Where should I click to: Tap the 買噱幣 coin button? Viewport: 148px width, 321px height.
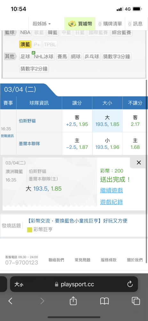tap(80, 24)
